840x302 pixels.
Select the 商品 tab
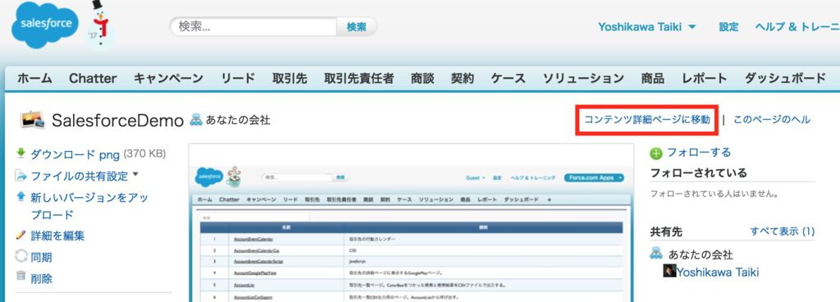pos(652,79)
